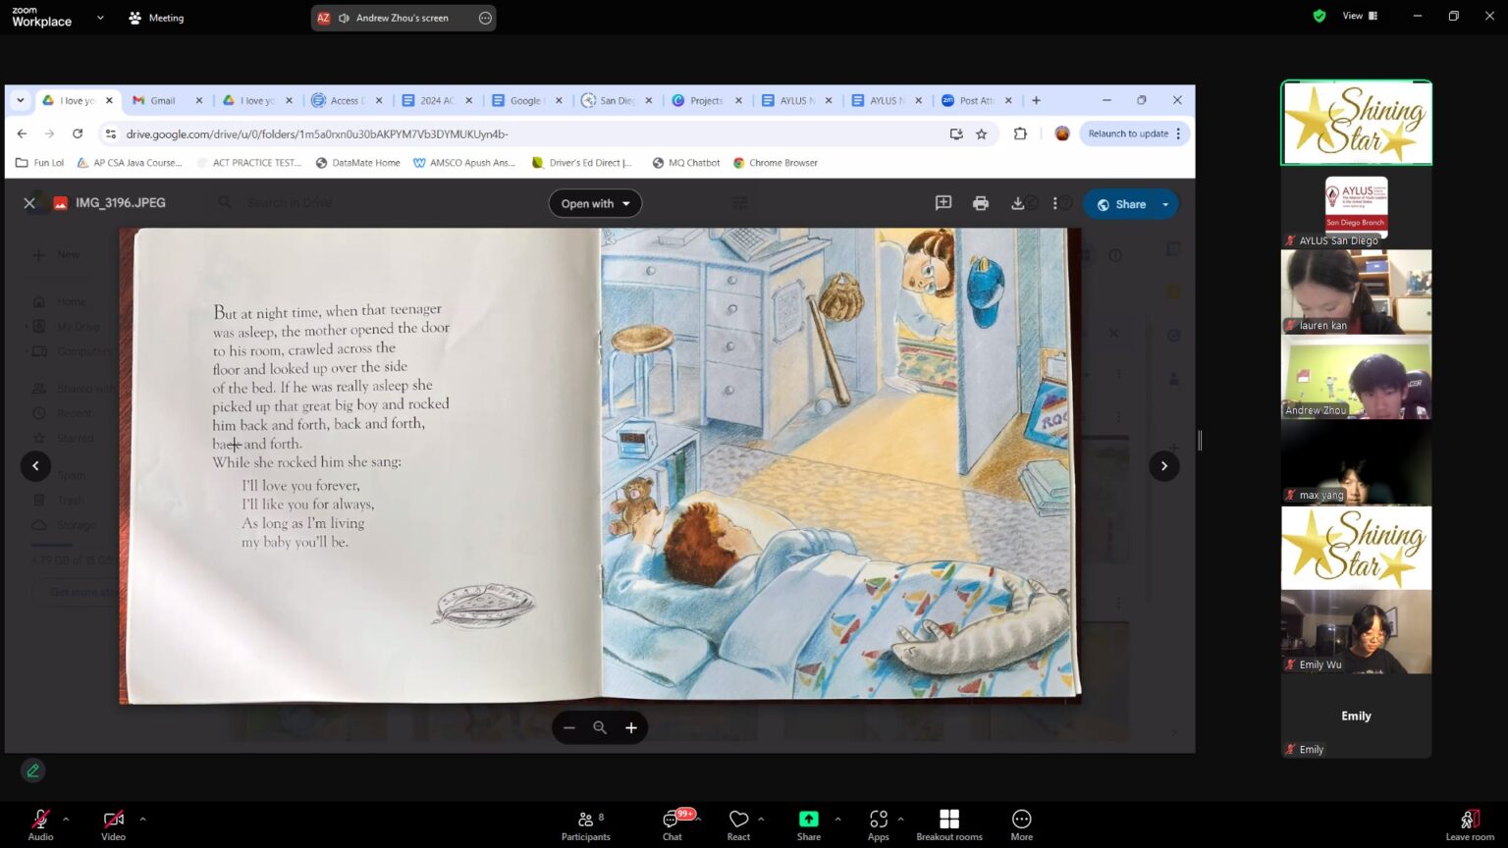This screenshot has width=1508, height=848.
Task: Start camera with Video button
Action: (x=113, y=824)
